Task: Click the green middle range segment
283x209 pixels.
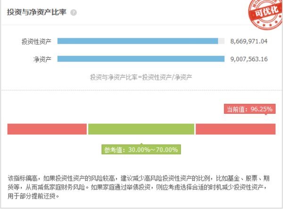Action: tap(141, 129)
